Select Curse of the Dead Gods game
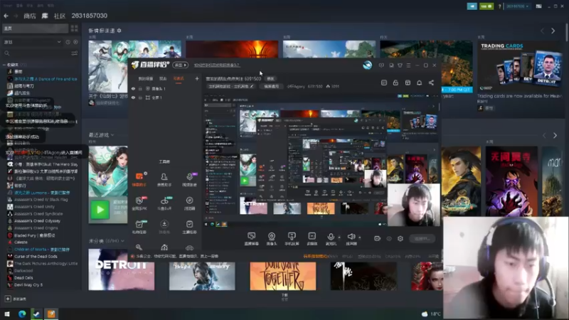This screenshot has width=569, height=320. click(x=36, y=257)
